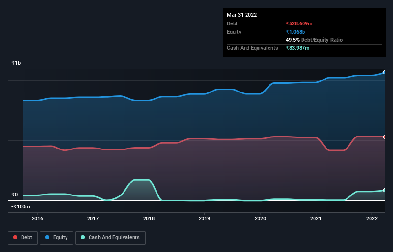
Task: Click the 2021 x-axis label
Action: (x=316, y=218)
